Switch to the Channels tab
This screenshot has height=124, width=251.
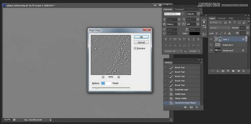tap(222, 18)
